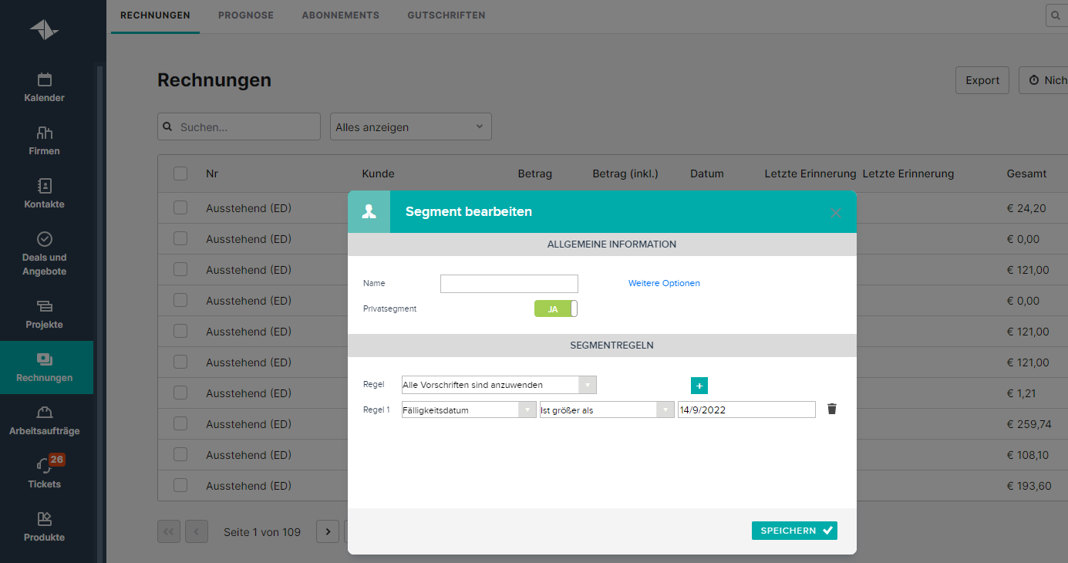1068x563 pixels.
Task: Click the global search magnifier icon
Action: (x=1056, y=15)
